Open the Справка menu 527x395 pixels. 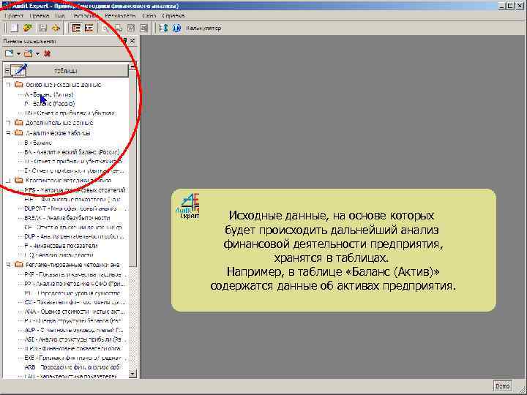tap(173, 16)
